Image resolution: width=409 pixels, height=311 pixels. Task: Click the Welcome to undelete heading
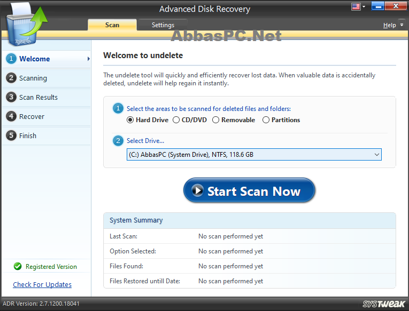click(143, 55)
